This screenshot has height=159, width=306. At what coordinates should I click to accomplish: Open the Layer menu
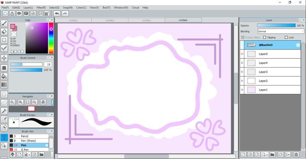tap(28, 7)
